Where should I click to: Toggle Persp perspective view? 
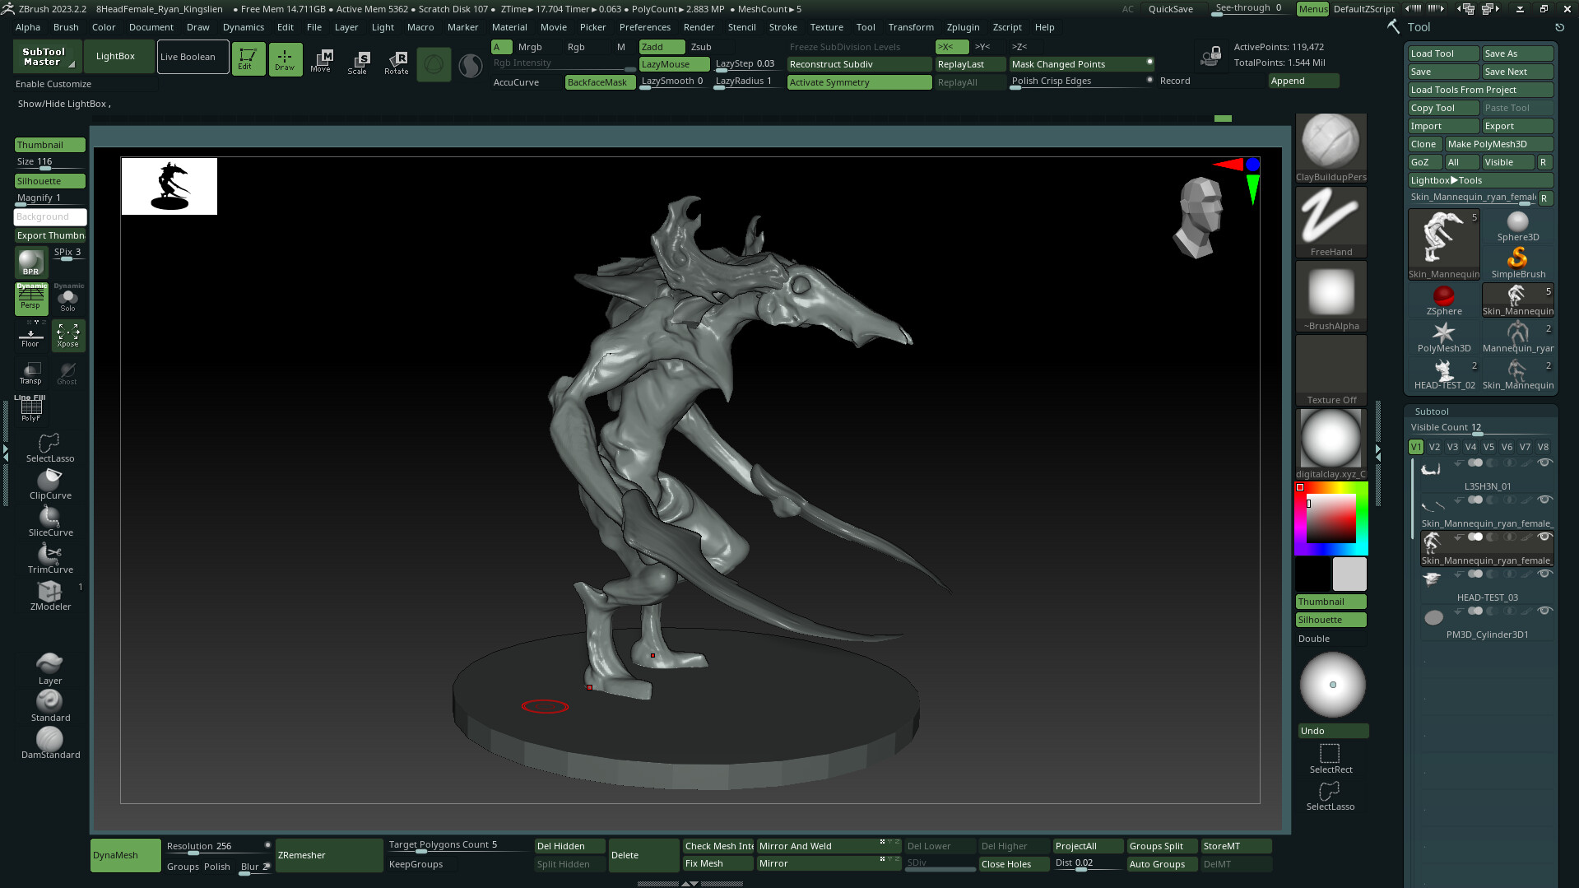31,300
